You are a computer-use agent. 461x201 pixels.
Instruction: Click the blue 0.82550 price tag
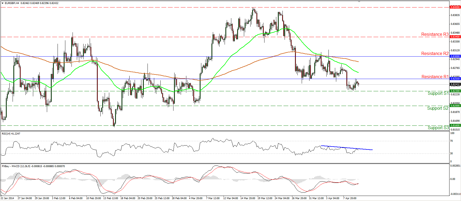[455, 79]
